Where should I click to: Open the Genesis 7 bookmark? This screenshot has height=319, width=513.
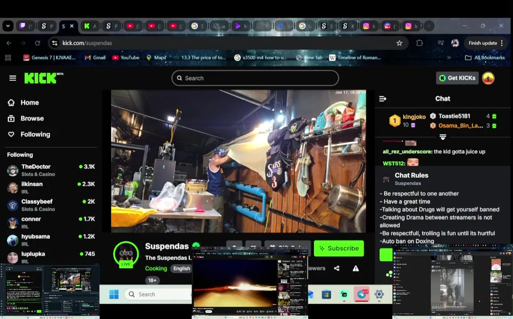49,58
